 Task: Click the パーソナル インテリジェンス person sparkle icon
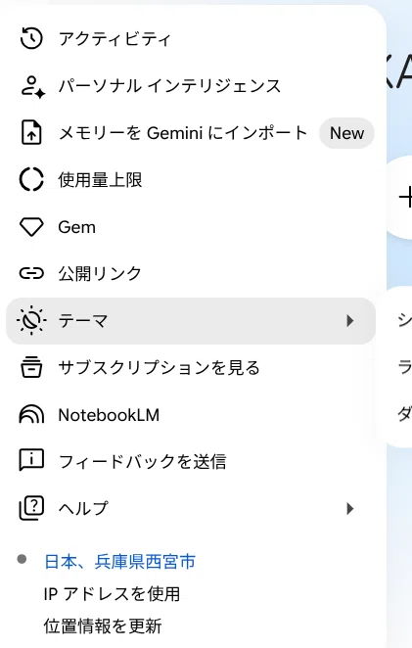click(32, 86)
